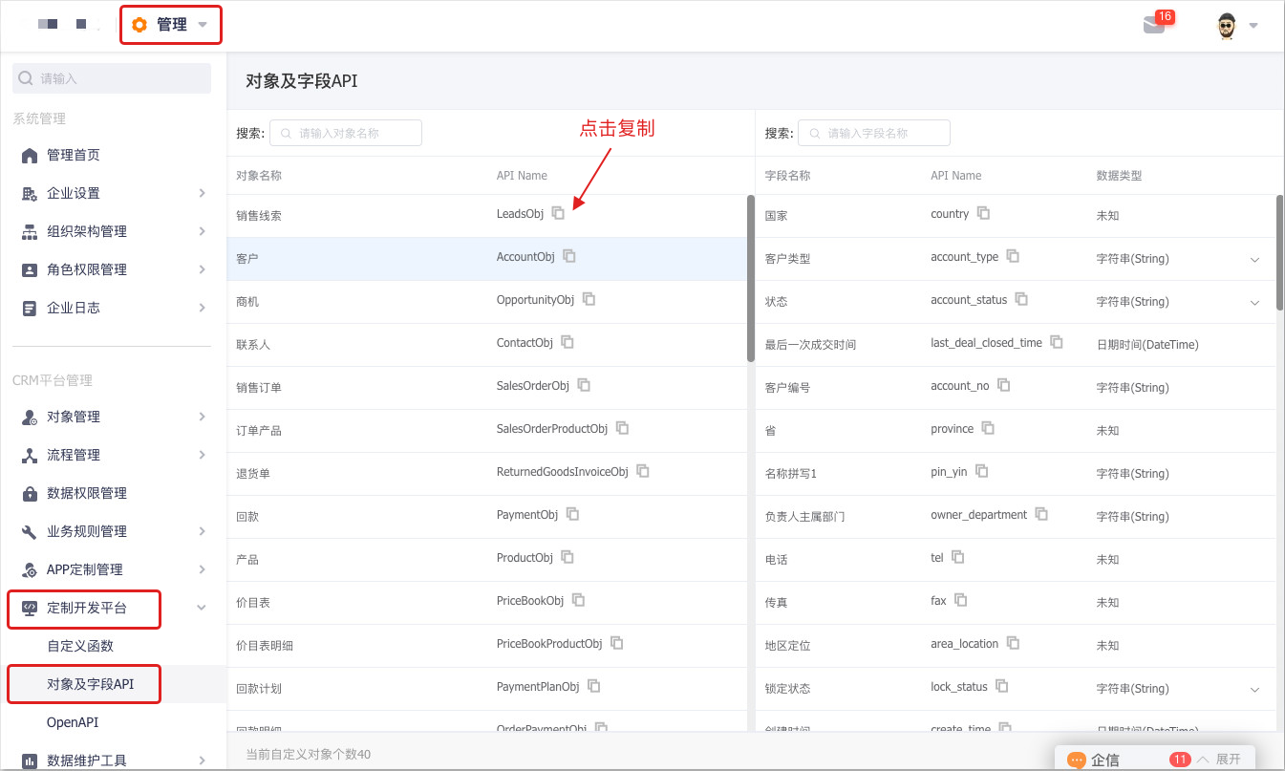Copy the SalesOrderObj API name
The image size is (1285, 771).
coord(584,385)
